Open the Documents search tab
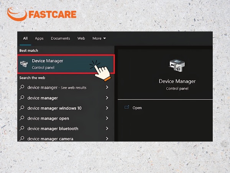The image size is (230, 173). 61,38
